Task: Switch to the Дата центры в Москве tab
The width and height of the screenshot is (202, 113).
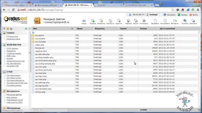Action: click(x=48, y=5)
